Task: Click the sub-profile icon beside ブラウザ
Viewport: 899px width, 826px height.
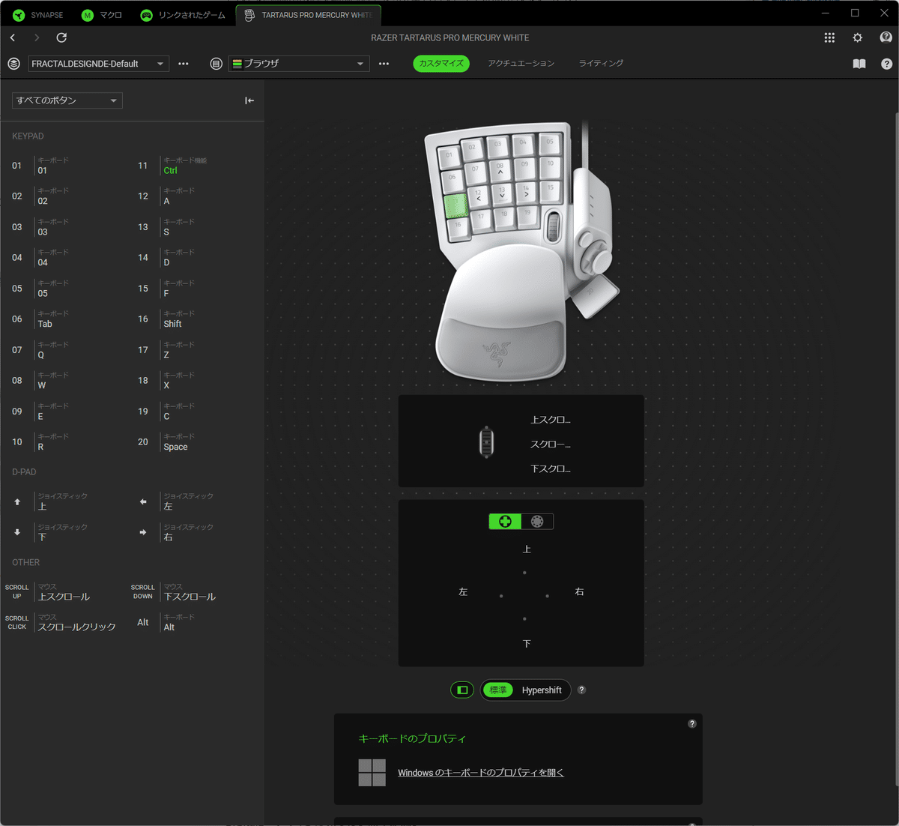Action: coord(216,64)
